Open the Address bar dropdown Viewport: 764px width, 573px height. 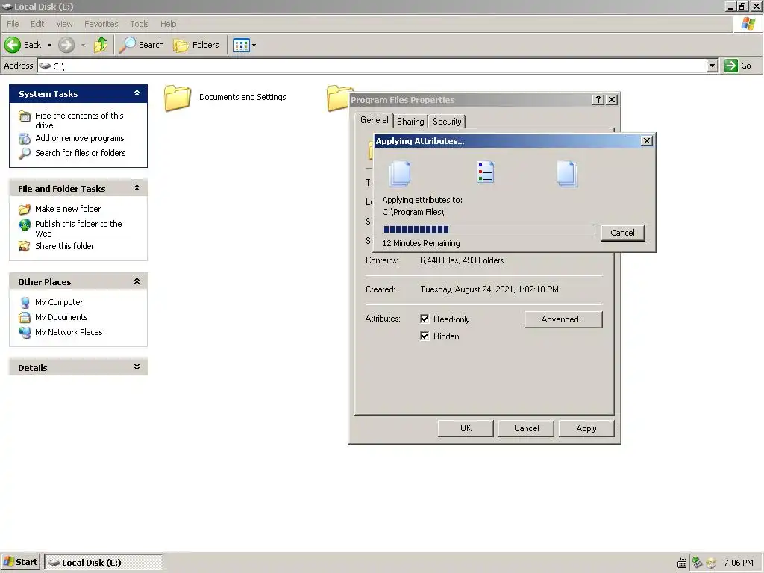pos(712,66)
